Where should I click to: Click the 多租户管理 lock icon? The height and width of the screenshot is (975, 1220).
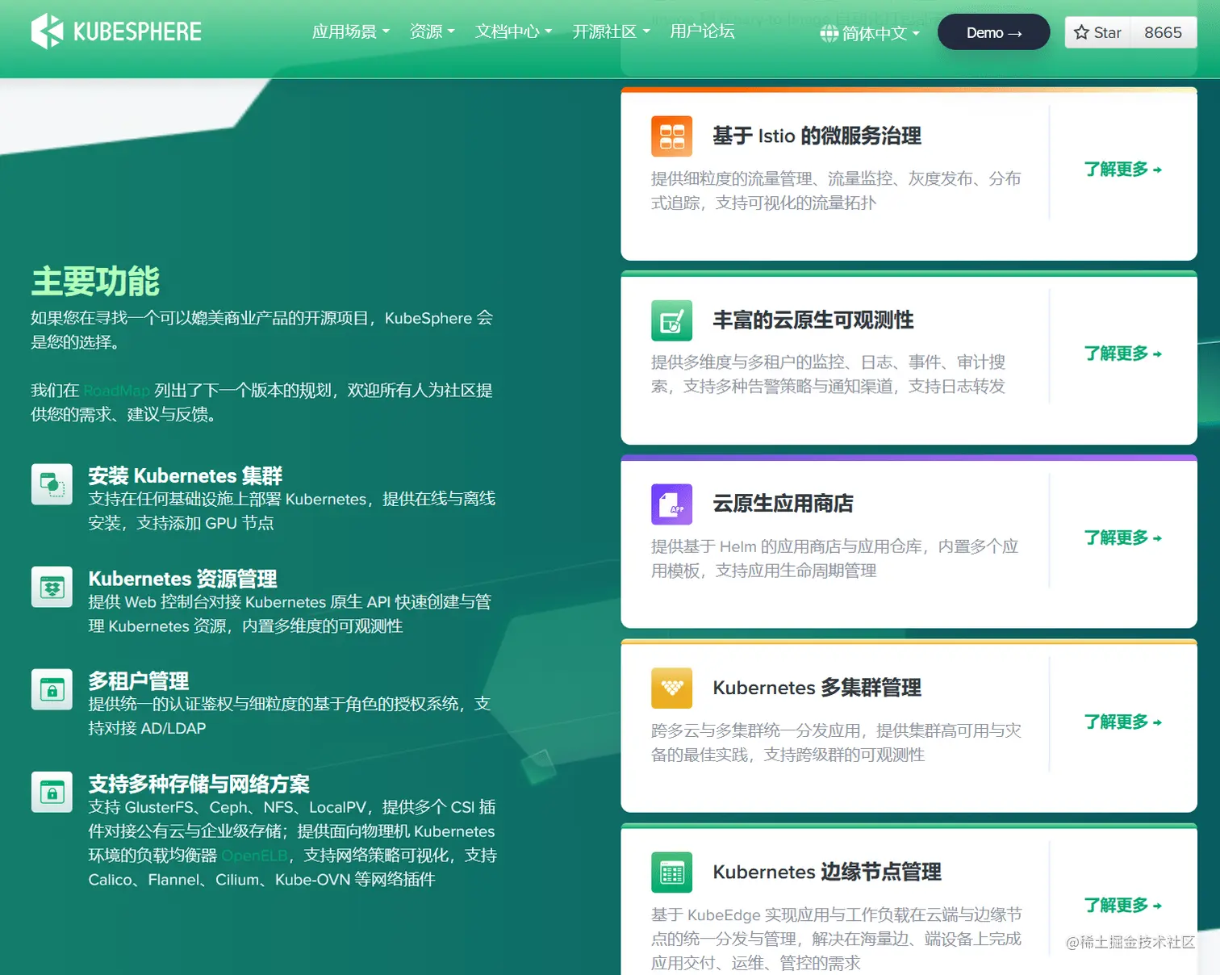tap(52, 689)
